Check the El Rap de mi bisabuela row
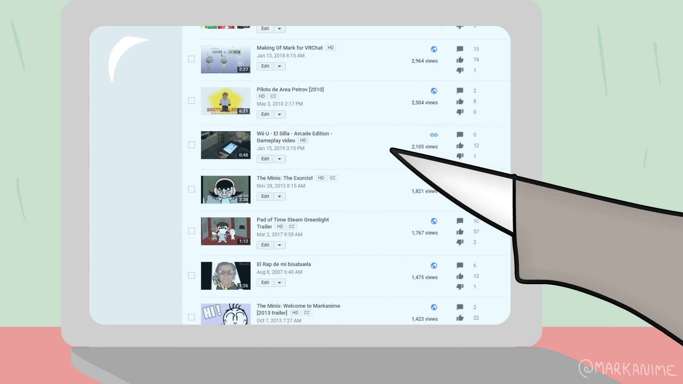This screenshot has width=683, height=384. click(191, 275)
